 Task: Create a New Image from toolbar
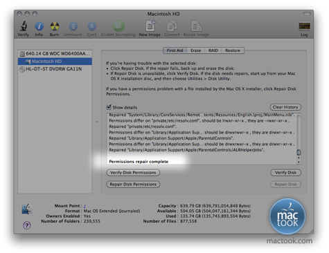coord(150,26)
